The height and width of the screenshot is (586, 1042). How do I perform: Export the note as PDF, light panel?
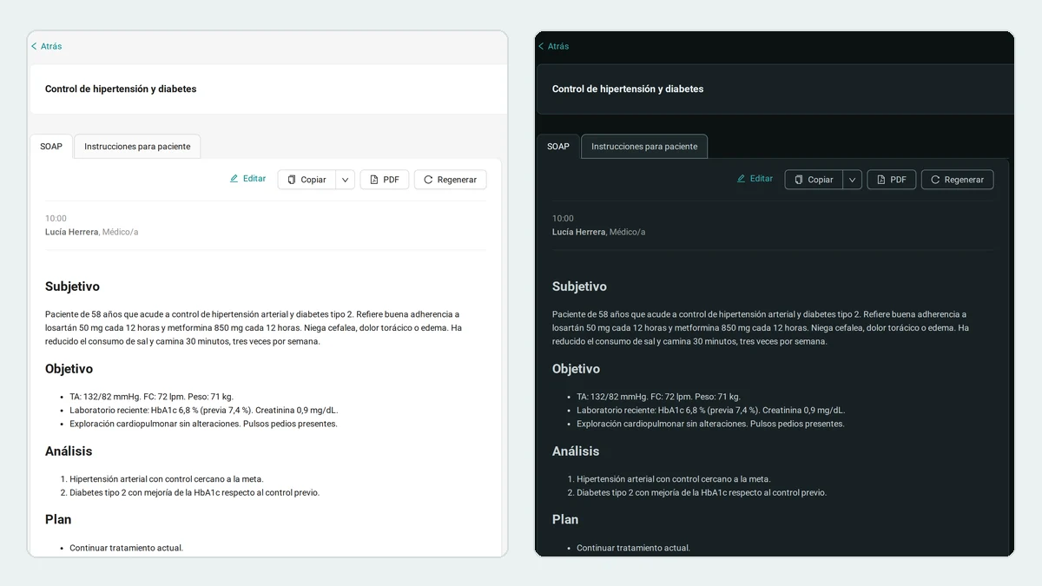point(385,180)
